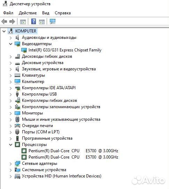Viewport: 169px width, 189px height.
Task: Expand Аудиовходы и аудиовыходы
Action: (x=11, y=38)
